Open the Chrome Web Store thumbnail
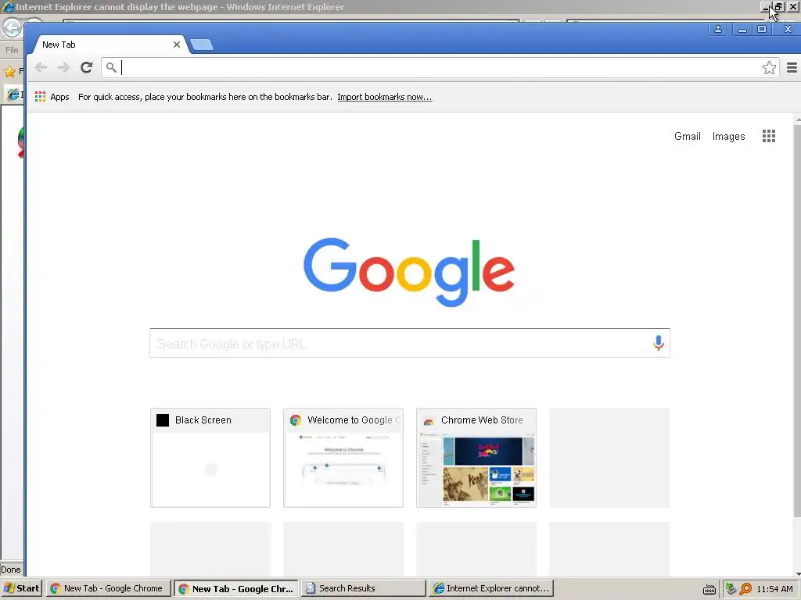Screen dimensions: 801x600 point(476,458)
